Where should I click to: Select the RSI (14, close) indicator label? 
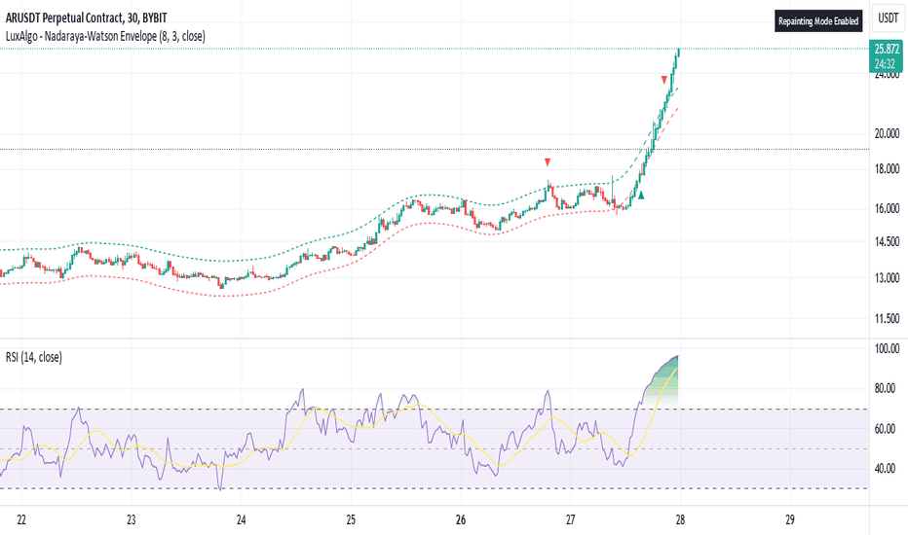click(33, 357)
